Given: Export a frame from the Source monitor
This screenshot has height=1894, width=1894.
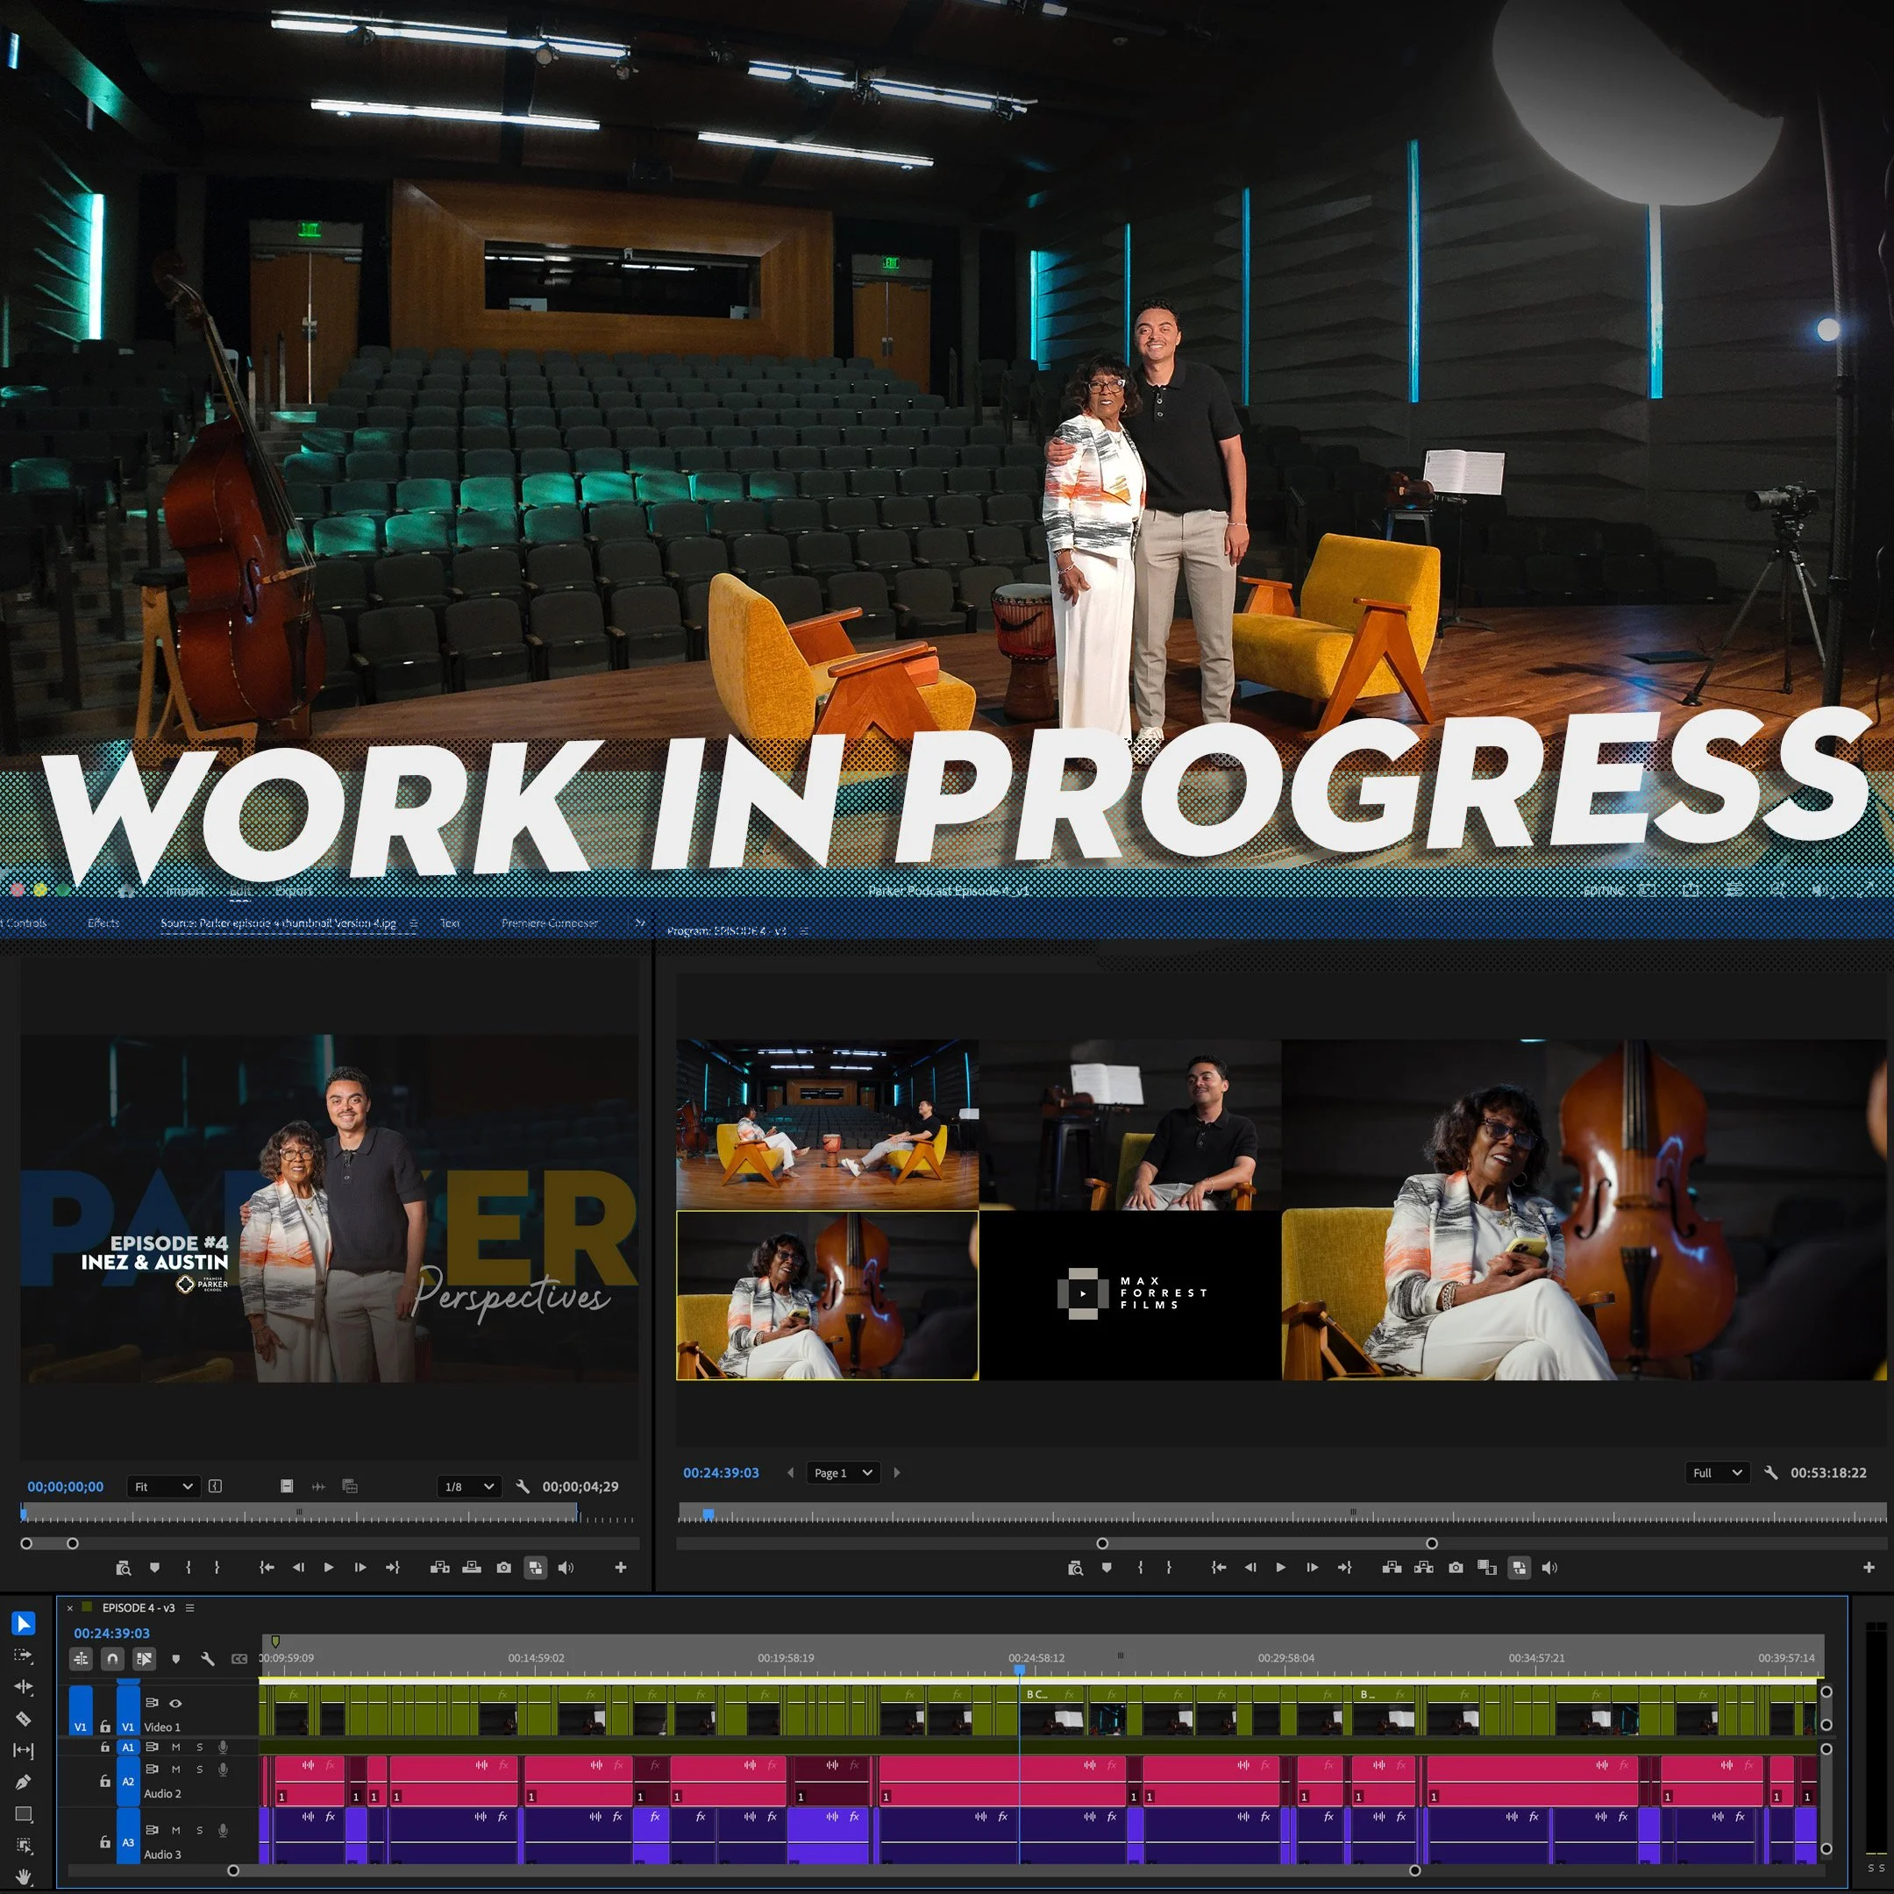Looking at the screenshot, I should tap(504, 1568).
